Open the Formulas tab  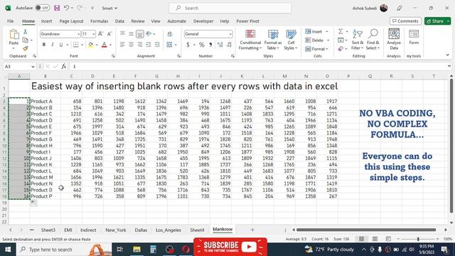[x=100, y=21]
